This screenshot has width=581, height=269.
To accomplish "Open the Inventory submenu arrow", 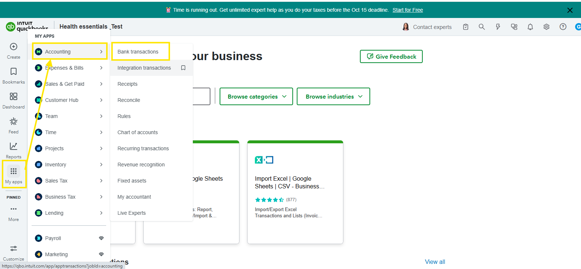I will [101, 165].
